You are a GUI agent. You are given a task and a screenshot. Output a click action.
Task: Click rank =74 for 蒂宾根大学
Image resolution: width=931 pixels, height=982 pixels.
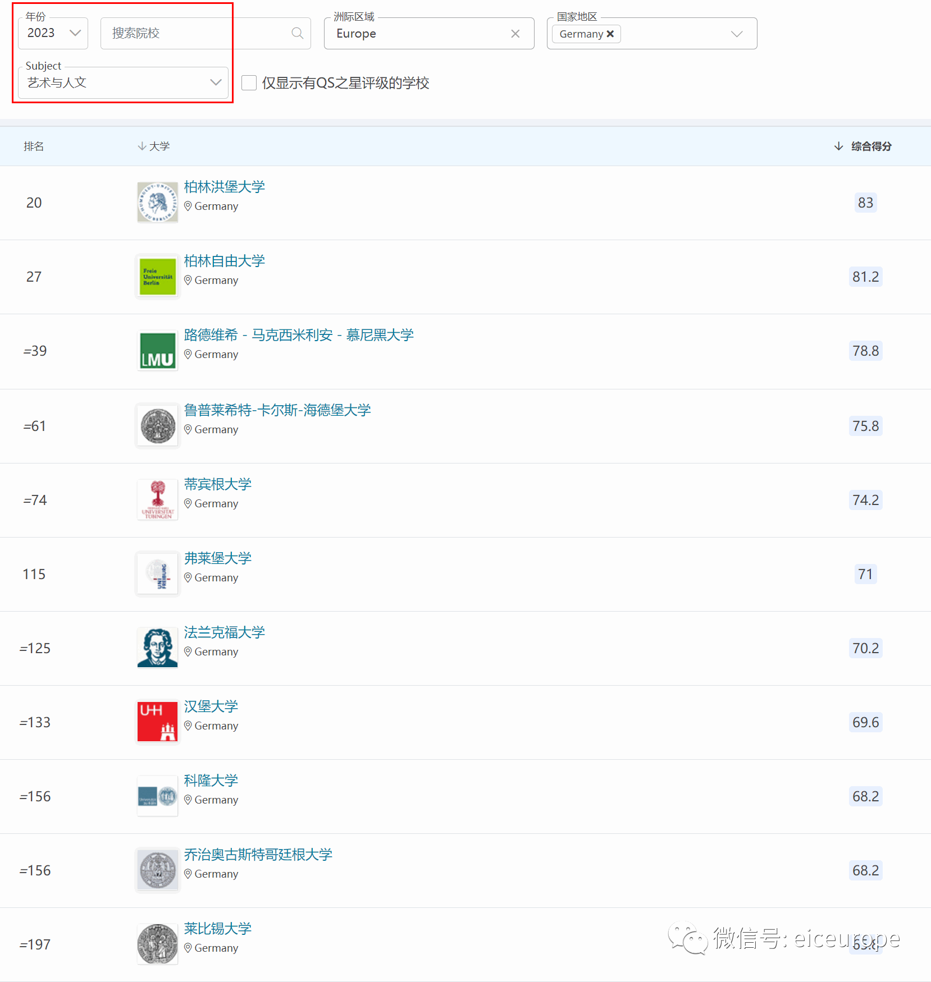tap(35, 500)
